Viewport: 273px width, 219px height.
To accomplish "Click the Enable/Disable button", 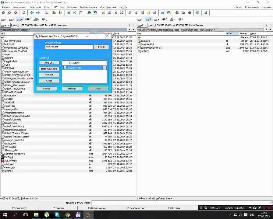I will coord(49,69).
